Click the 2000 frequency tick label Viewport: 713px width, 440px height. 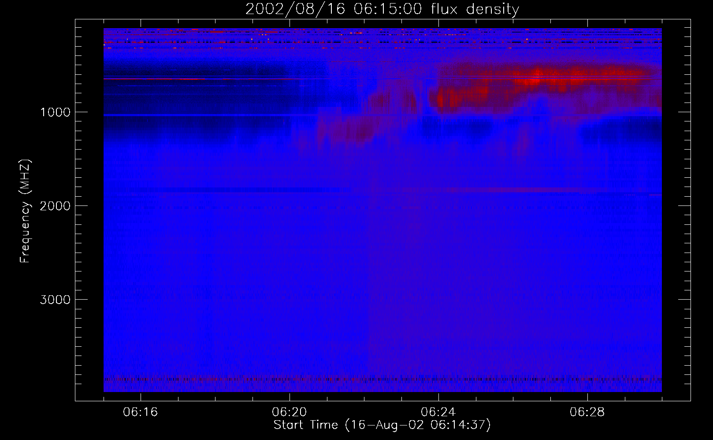coord(55,206)
